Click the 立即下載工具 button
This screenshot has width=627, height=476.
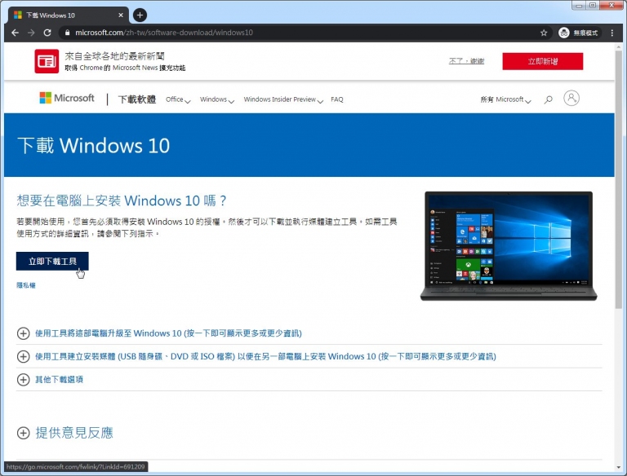52,261
